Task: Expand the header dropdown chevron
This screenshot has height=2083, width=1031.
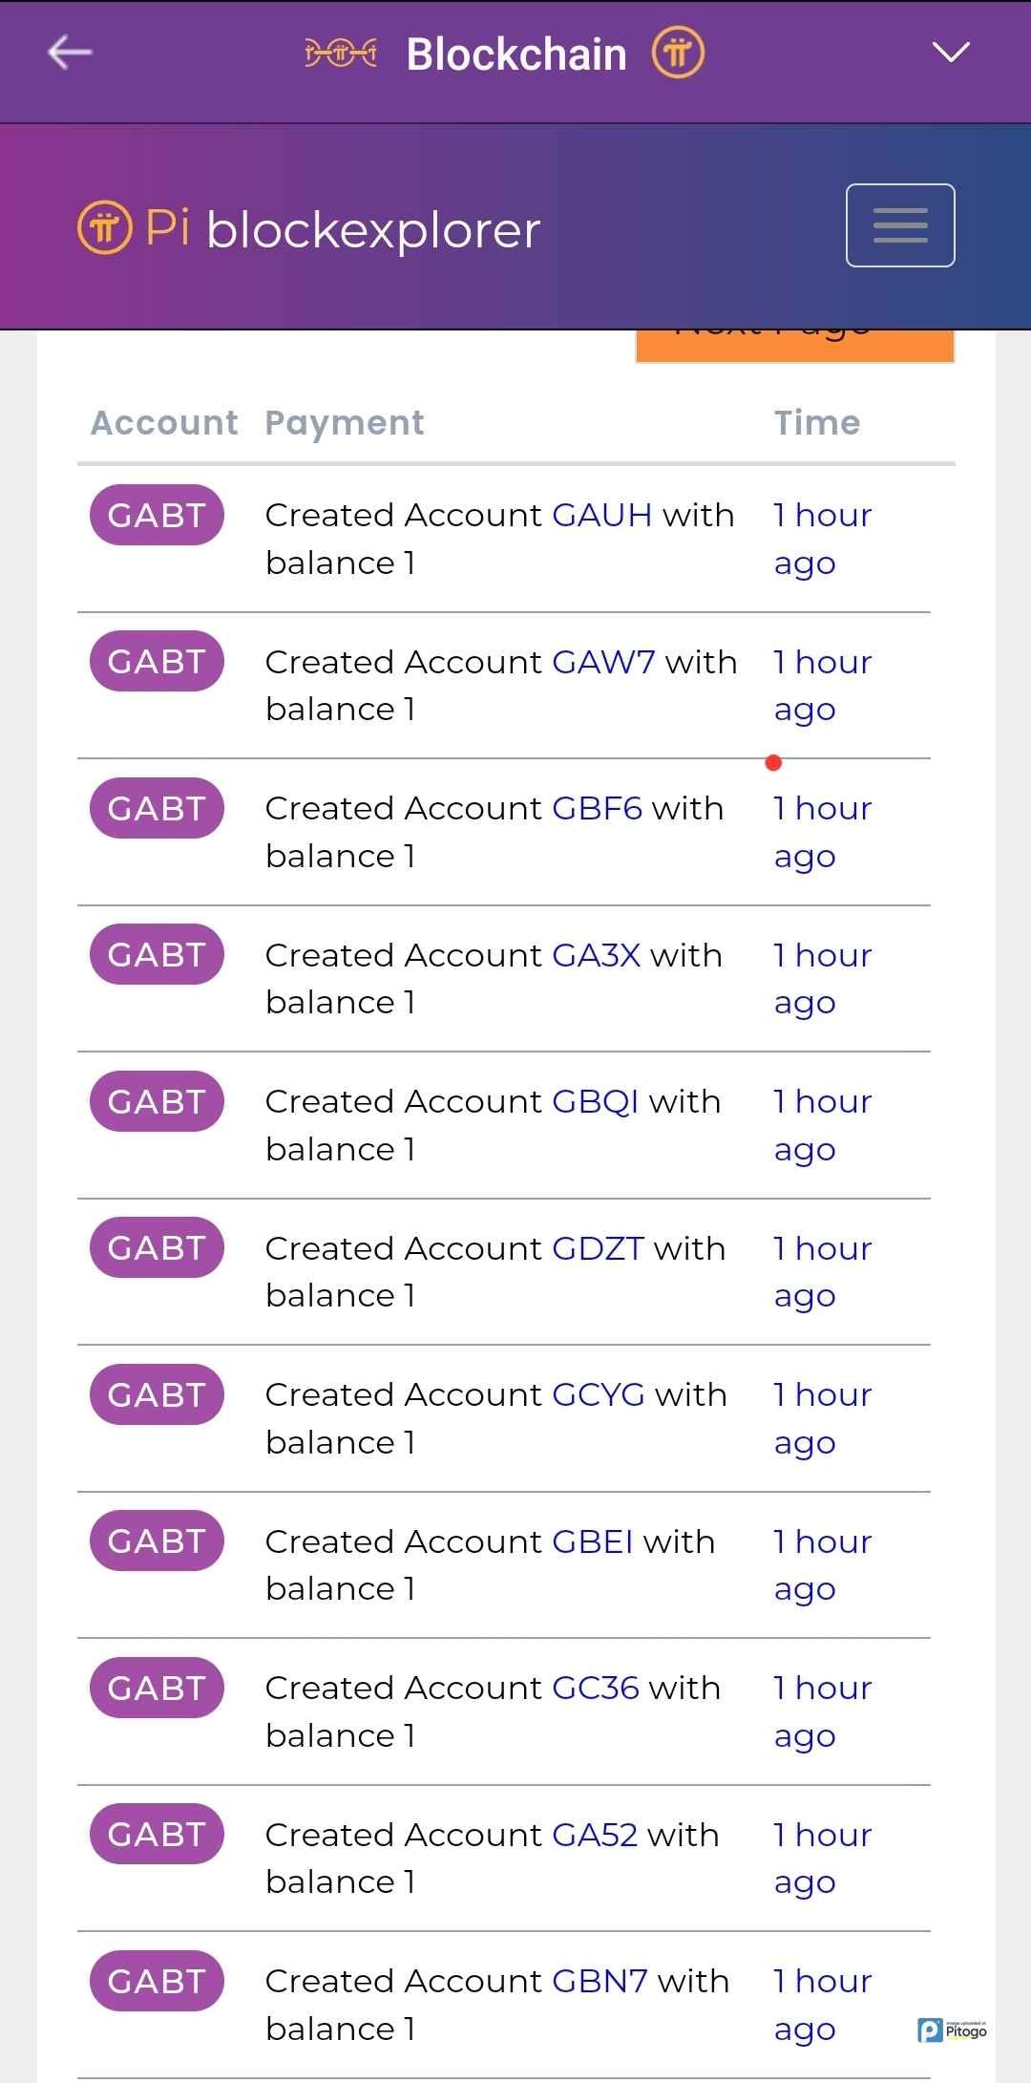Action: pyautogui.click(x=950, y=52)
